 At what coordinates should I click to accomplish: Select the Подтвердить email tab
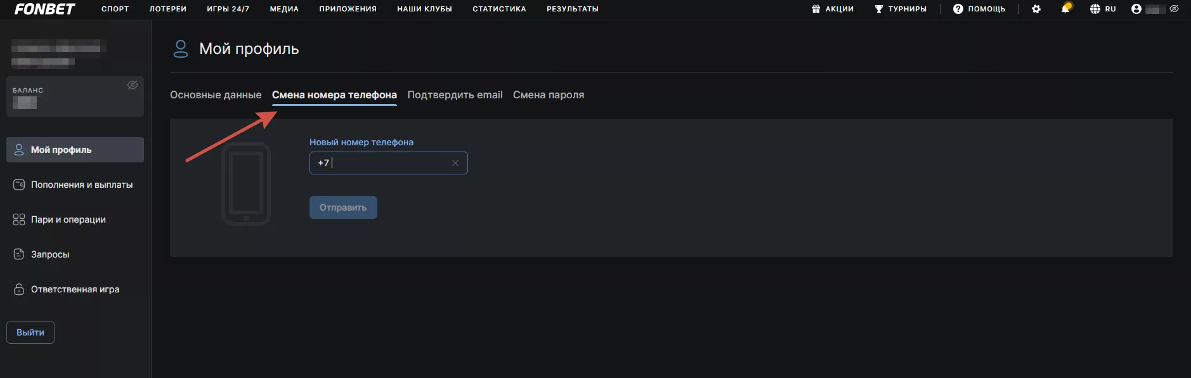pos(455,95)
